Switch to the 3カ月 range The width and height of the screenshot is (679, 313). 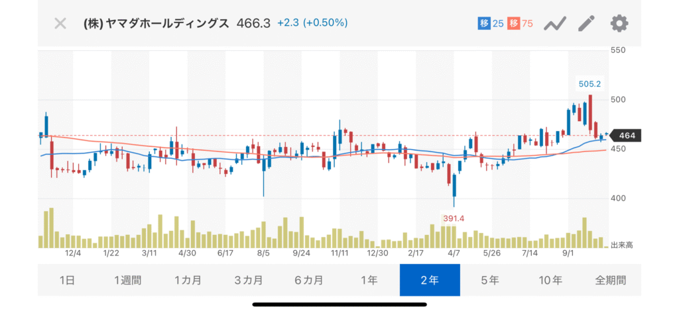(248, 280)
